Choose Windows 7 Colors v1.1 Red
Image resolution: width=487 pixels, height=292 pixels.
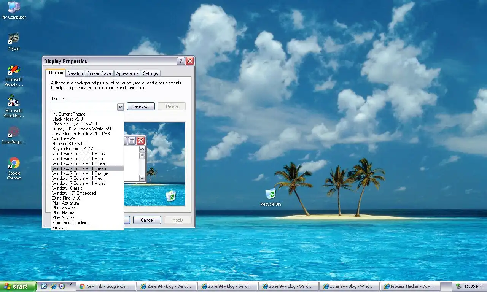pyautogui.click(x=88, y=178)
